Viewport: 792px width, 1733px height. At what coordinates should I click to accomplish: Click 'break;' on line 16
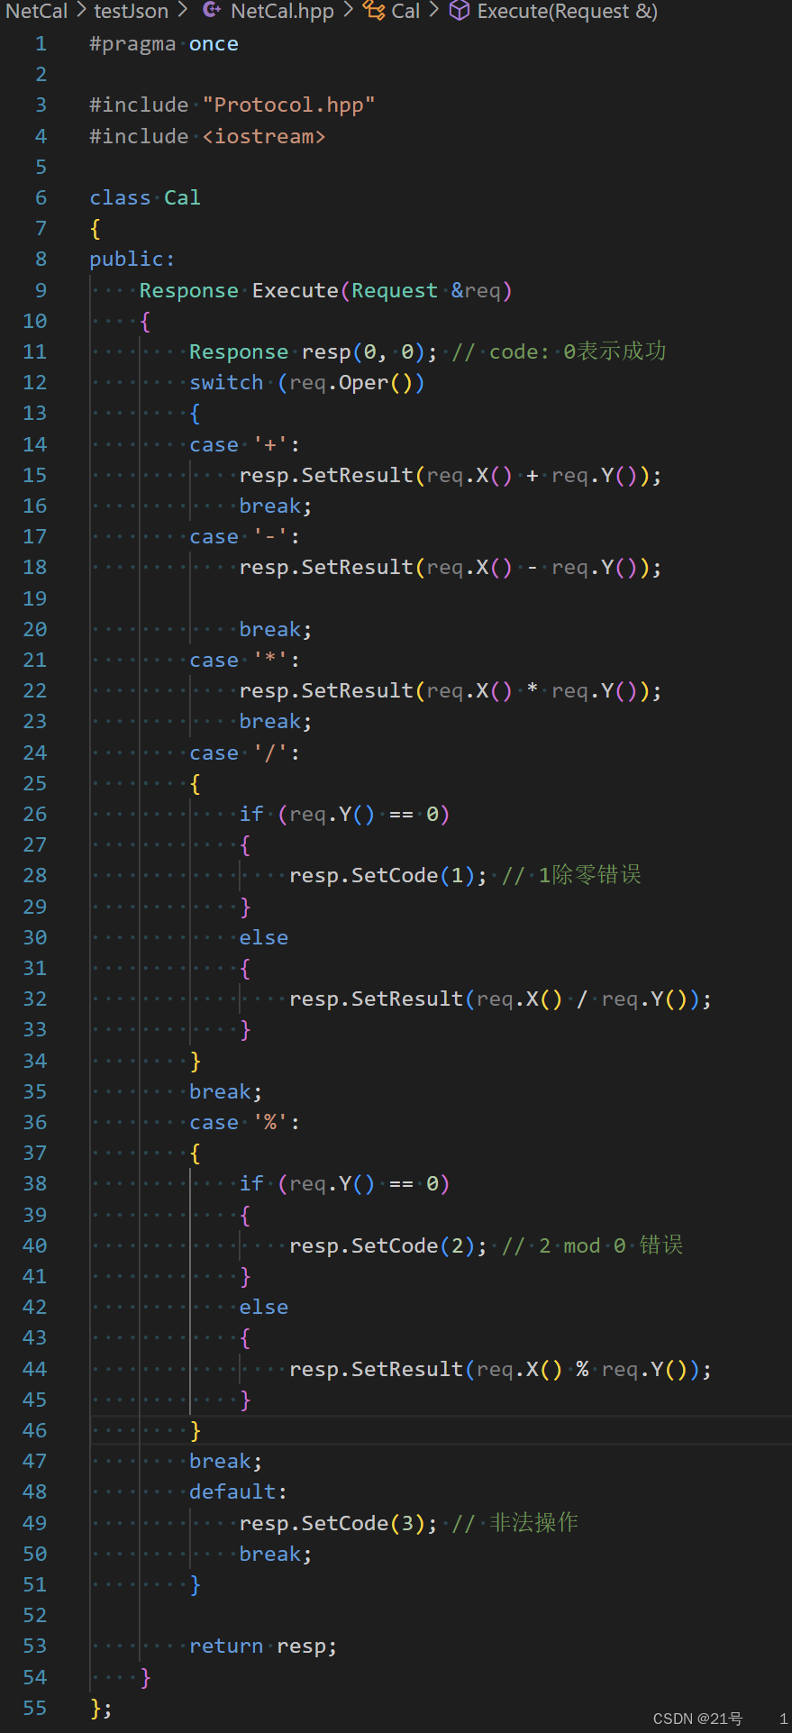(276, 506)
